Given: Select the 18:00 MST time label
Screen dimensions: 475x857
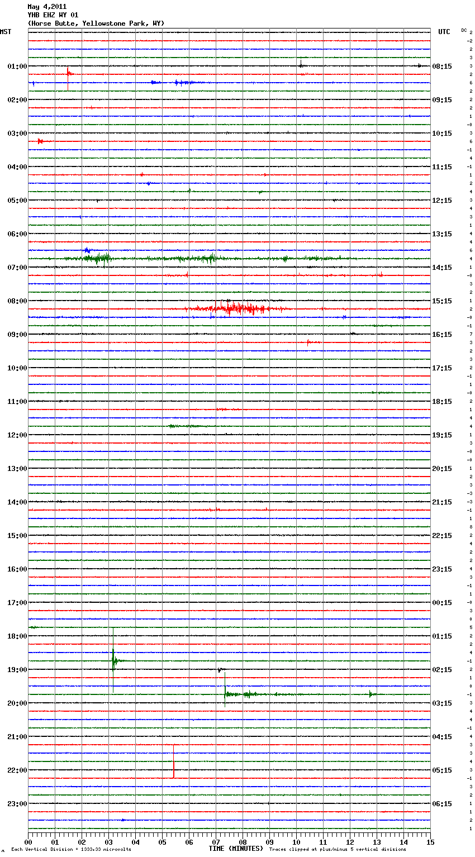Looking at the screenshot, I should [17, 636].
